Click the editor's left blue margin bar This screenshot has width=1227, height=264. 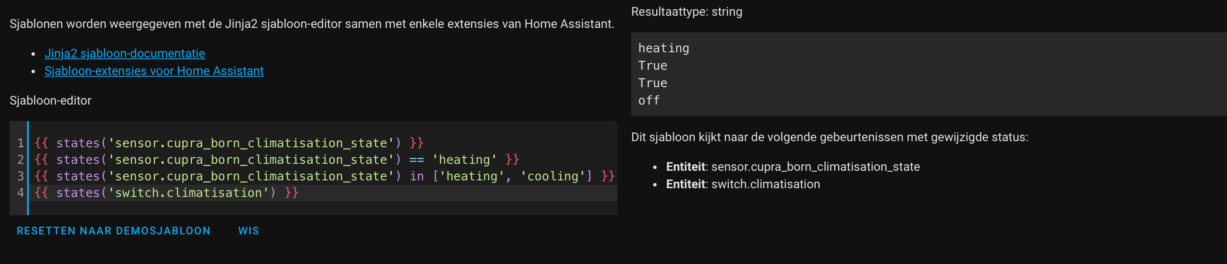coord(29,171)
